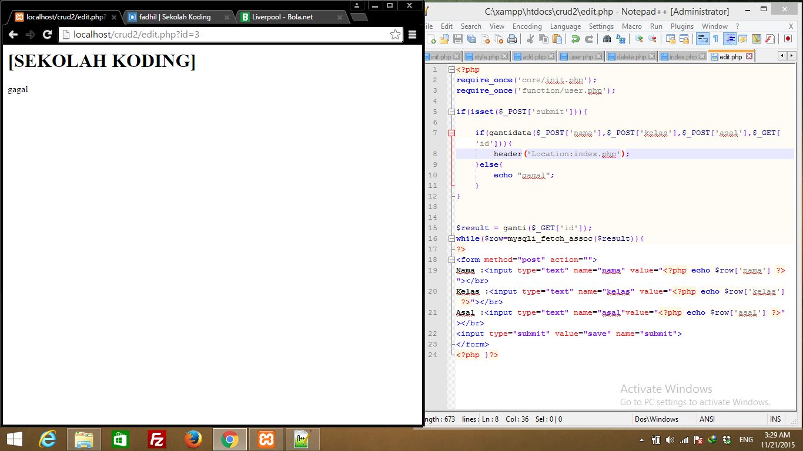Open Firefox from the taskbar
803x451 pixels.
(x=193, y=439)
